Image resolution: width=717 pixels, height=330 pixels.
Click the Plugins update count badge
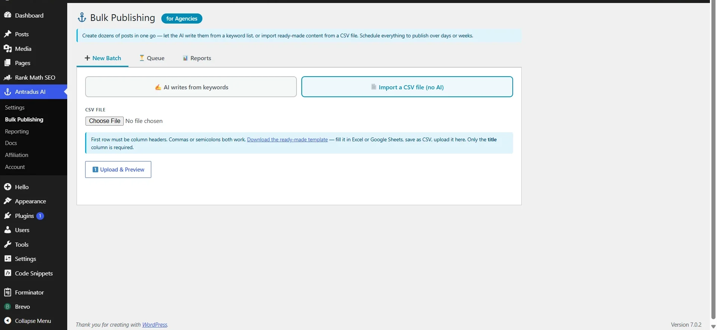(40, 216)
